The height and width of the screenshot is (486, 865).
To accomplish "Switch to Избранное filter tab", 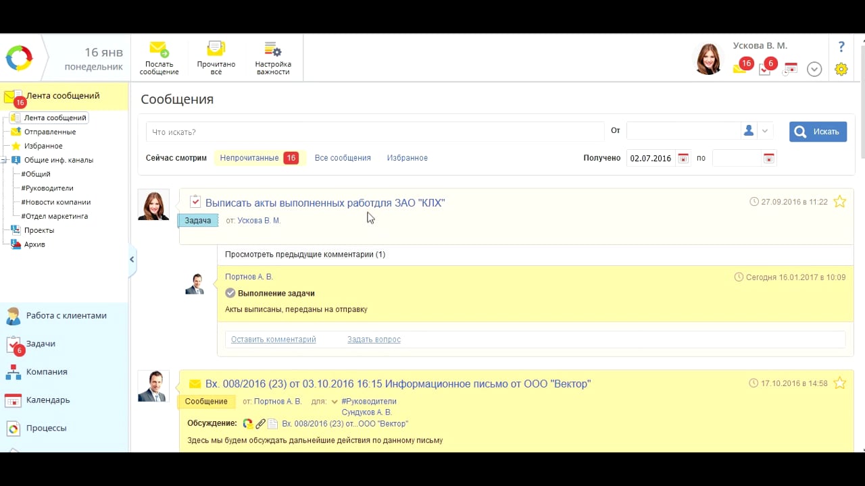I will [407, 158].
